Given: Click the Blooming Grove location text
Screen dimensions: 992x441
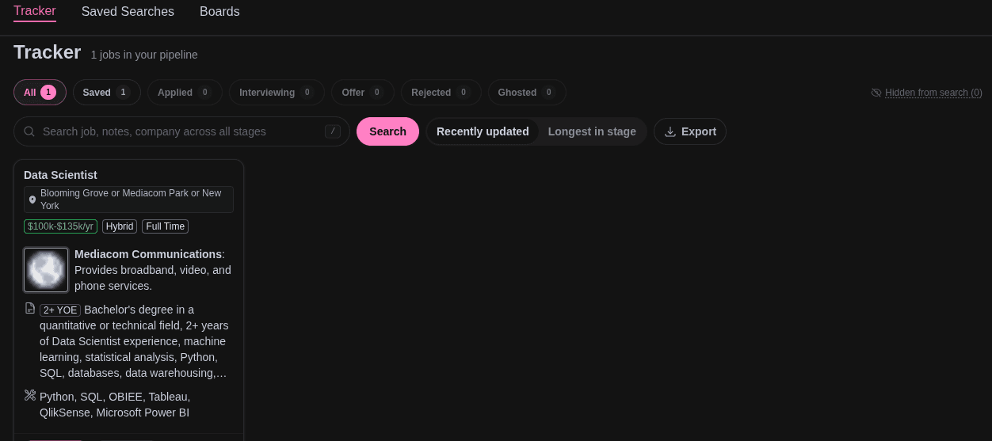Looking at the screenshot, I should [x=131, y=200].
